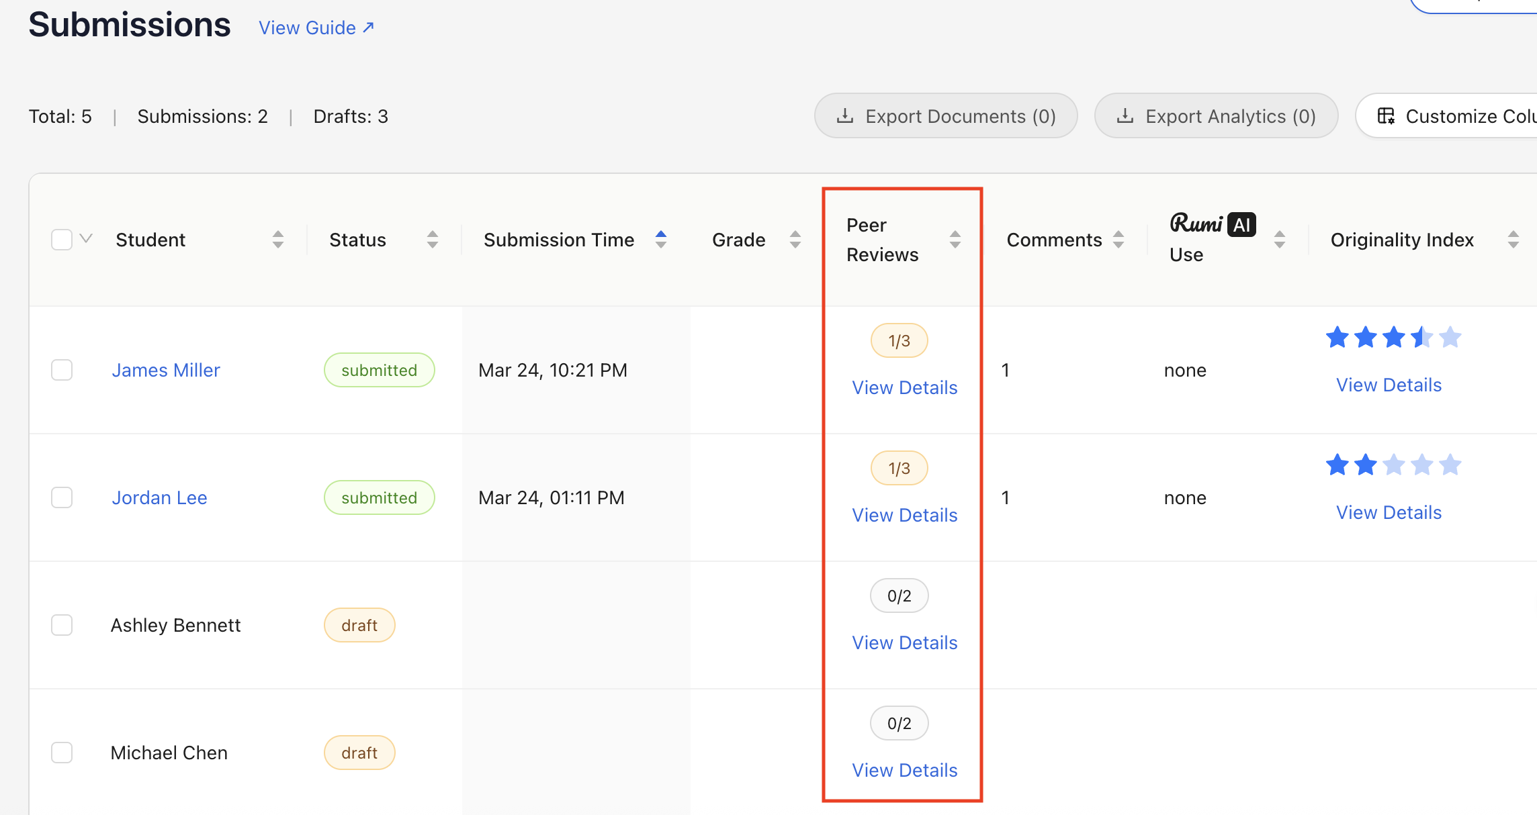
Task: Sort by Submission Time arrows
Action: pyautogui.click(x=661, y=240)
